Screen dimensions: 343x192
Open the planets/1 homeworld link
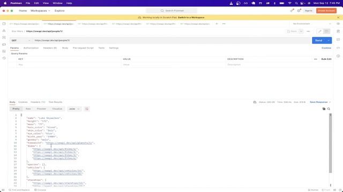[69, 143]
